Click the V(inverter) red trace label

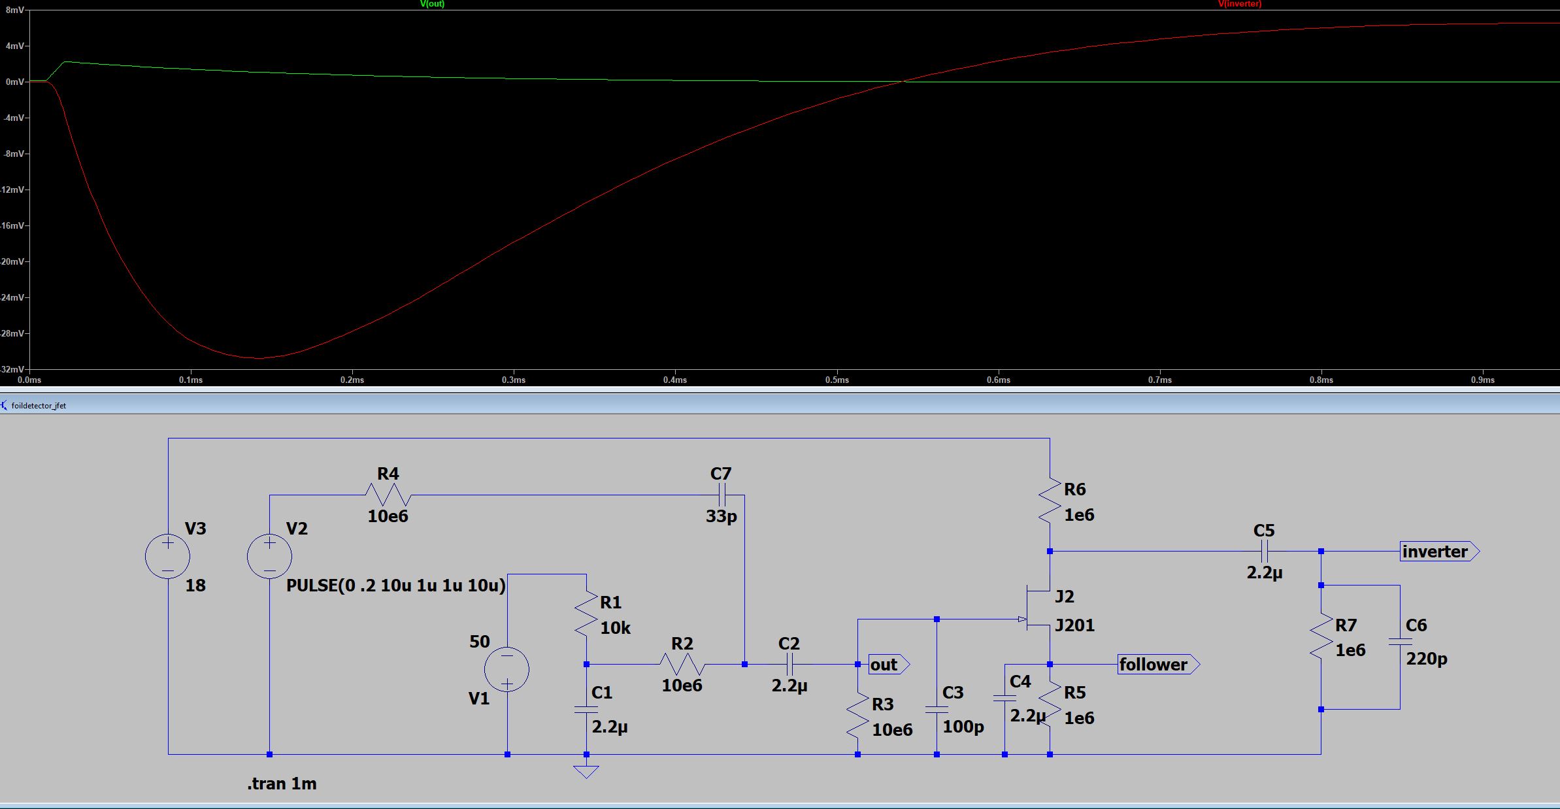point(1239,4)
